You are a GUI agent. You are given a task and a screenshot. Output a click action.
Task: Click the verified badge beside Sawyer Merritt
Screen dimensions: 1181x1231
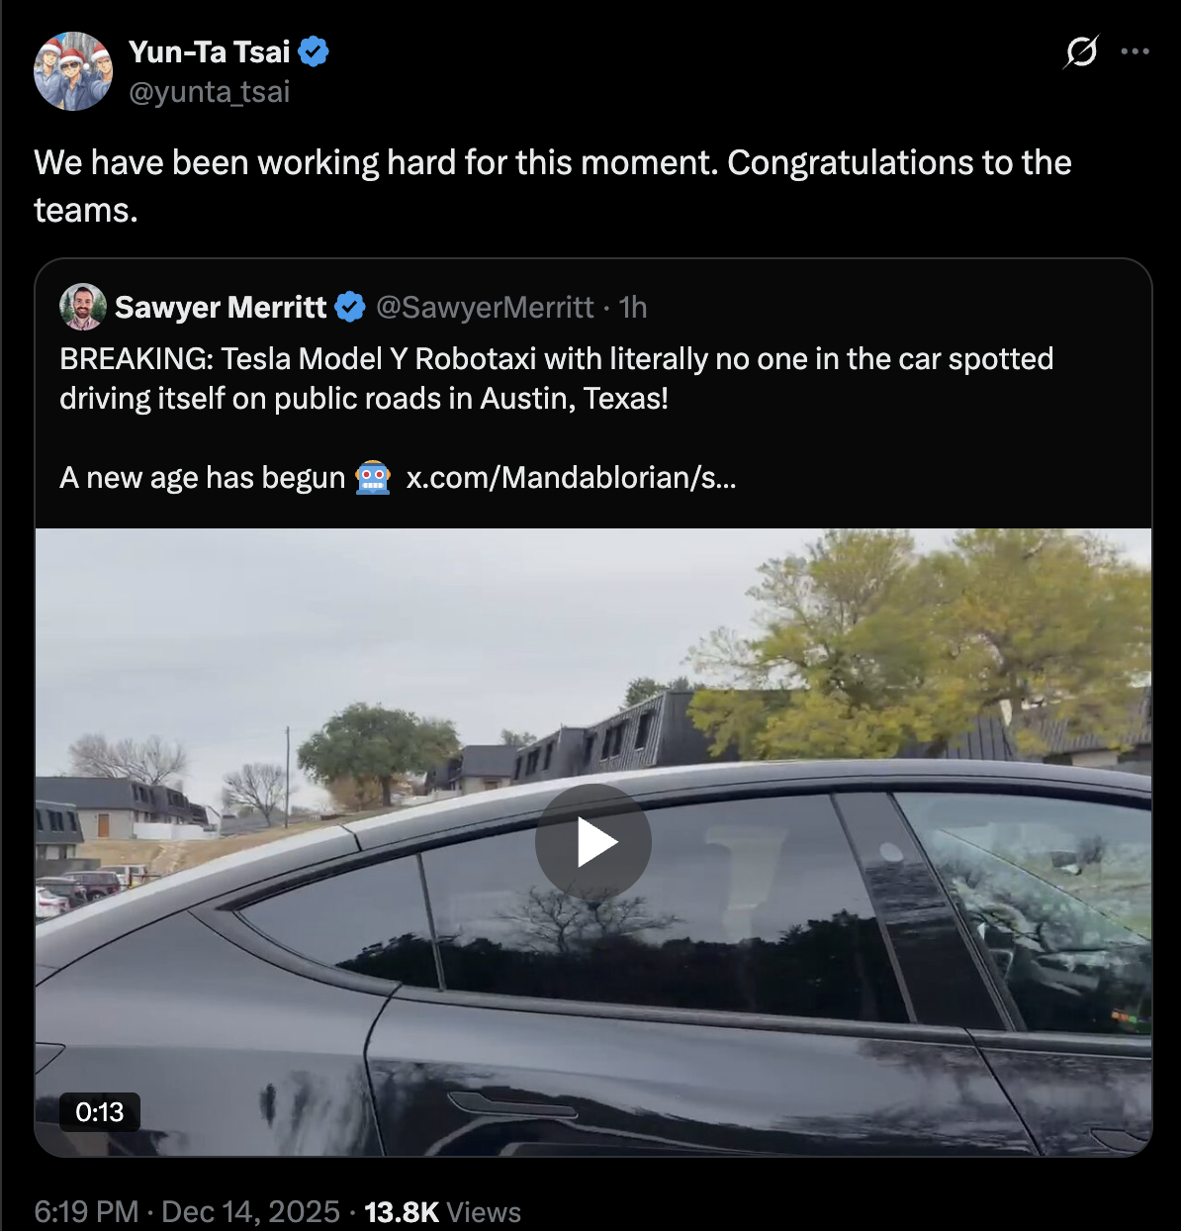click(350, 308)
